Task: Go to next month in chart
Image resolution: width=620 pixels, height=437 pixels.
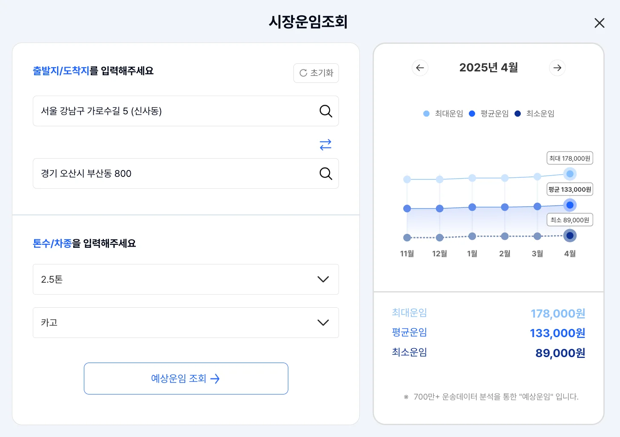Action: [557, 68]
